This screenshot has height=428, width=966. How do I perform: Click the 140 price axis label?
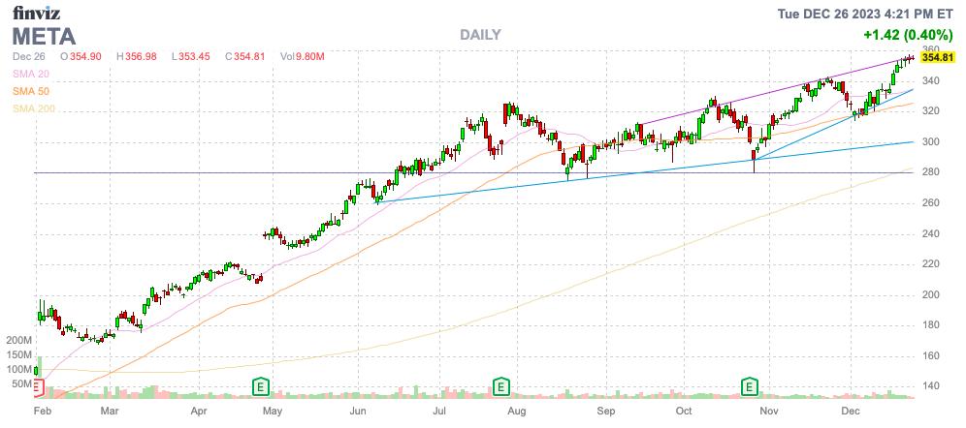[930, 386]
